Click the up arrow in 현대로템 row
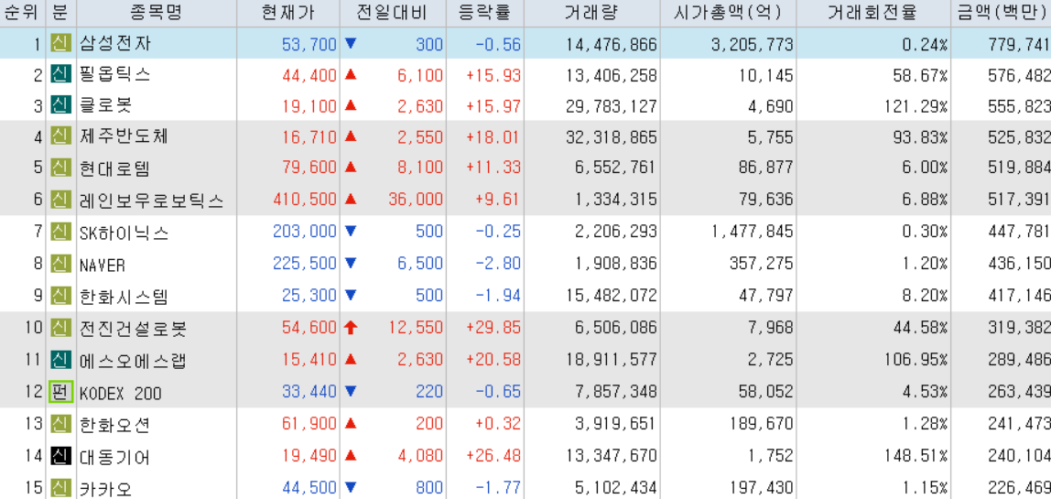Viewport: 1051px width, 499px height. [351, 167]
